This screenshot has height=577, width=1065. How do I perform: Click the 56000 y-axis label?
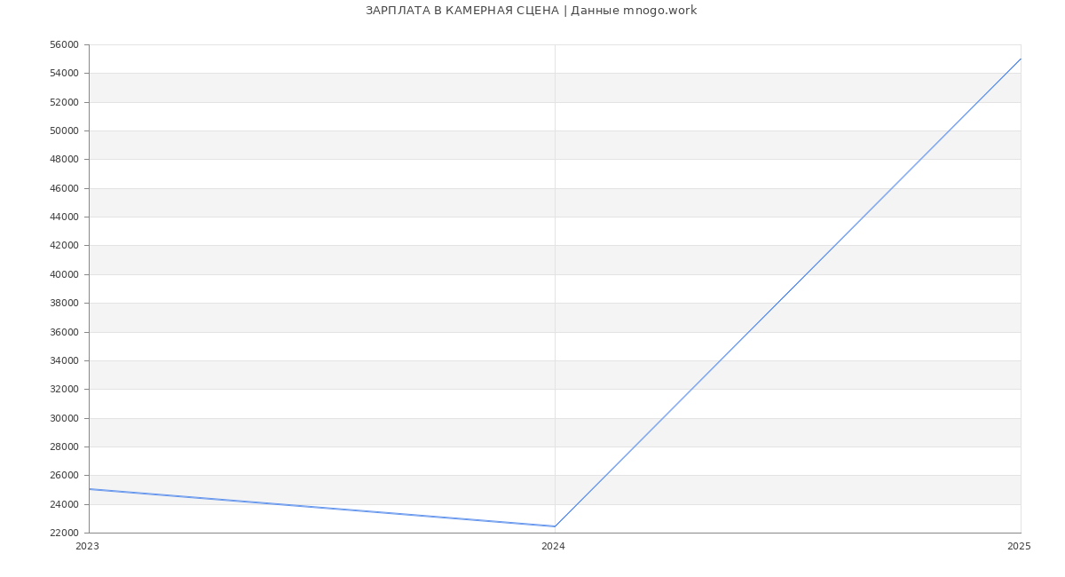click(x=64, y=45)
